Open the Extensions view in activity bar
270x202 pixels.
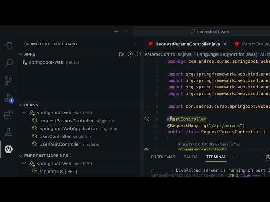(x=8, y=115)
